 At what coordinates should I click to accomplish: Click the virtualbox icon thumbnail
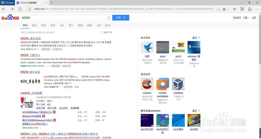point(178,84)
